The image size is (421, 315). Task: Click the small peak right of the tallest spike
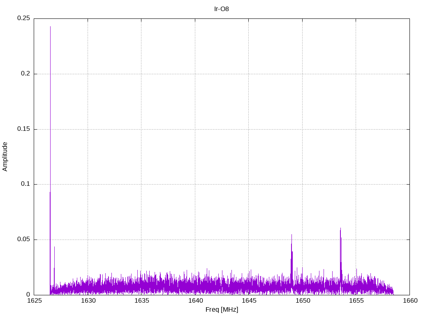(x=54, y=247)
